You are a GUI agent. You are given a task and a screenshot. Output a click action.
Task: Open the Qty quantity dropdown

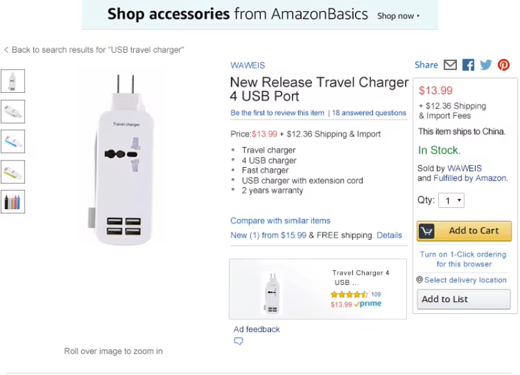pyautogui.click(x=451, y=201)
